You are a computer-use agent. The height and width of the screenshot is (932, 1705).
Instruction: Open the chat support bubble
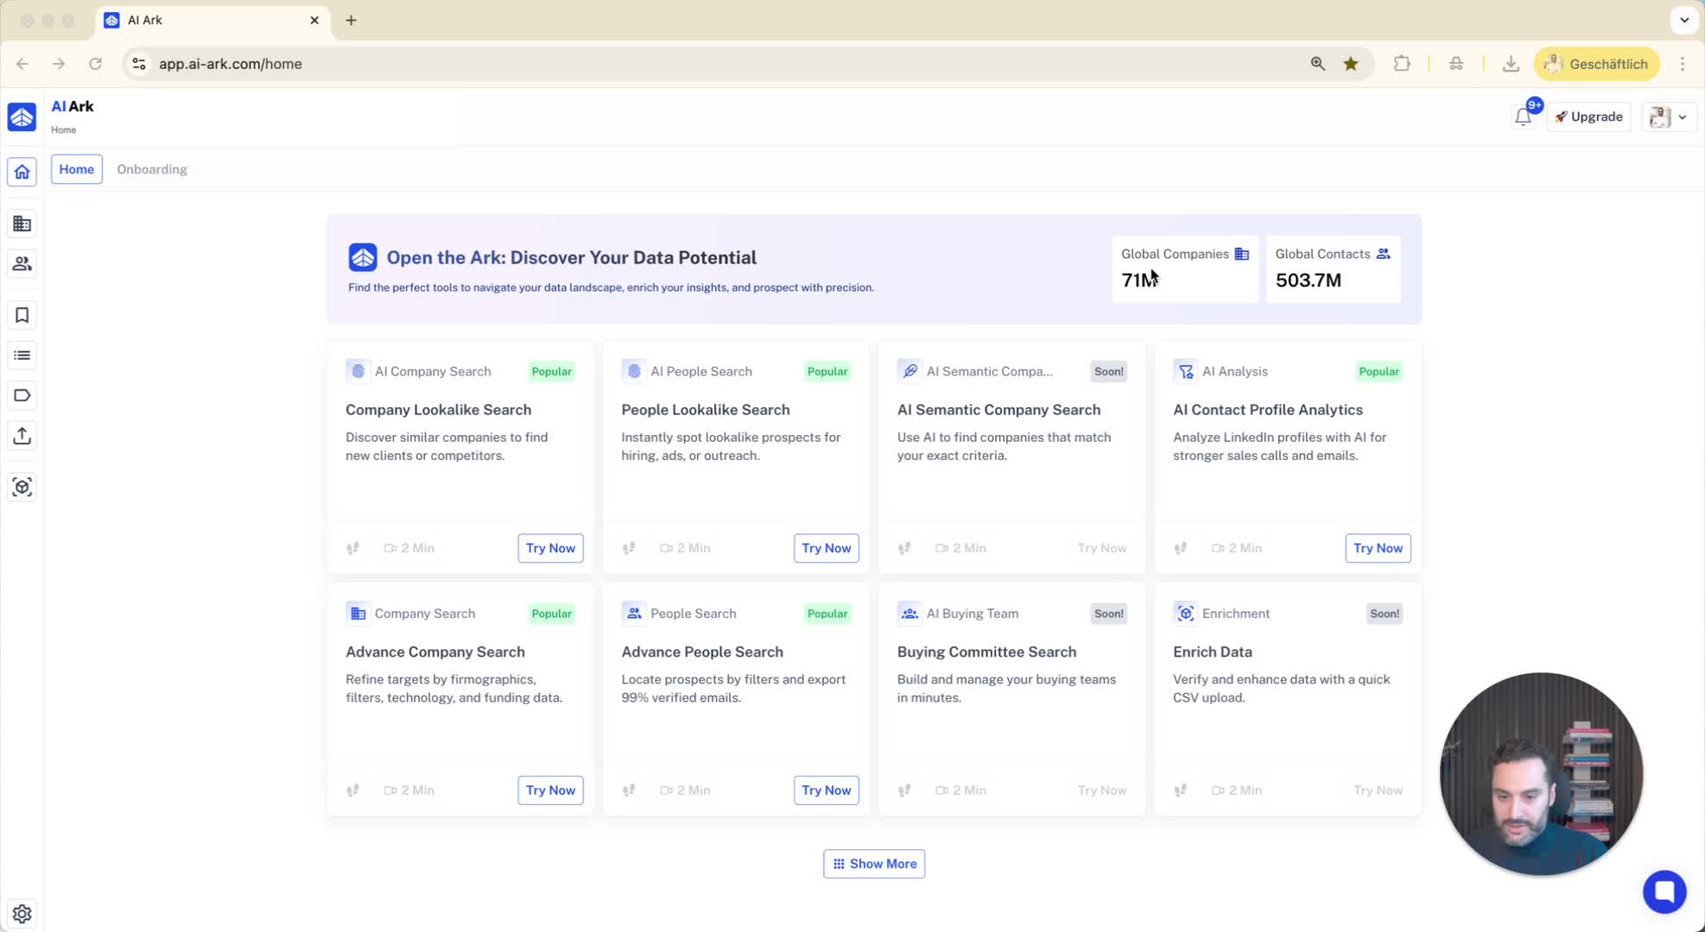tap(1664, 891)
